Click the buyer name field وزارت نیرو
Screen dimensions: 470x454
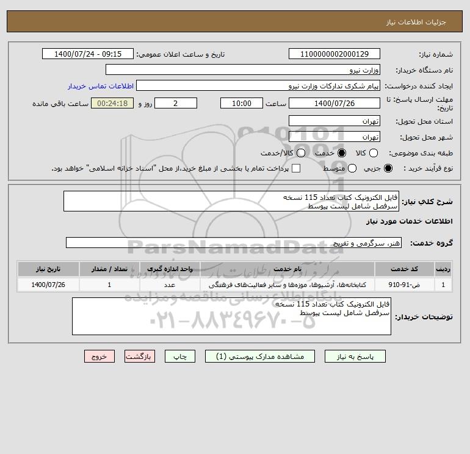coord(243,69)
